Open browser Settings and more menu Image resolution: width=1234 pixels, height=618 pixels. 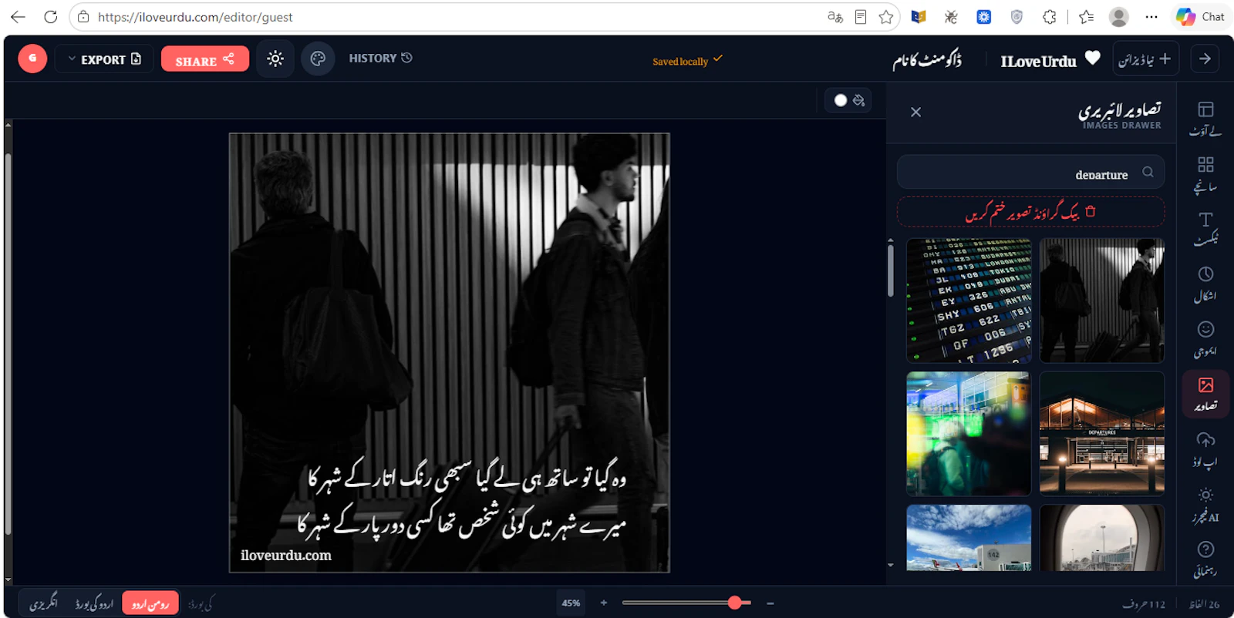1151,17
